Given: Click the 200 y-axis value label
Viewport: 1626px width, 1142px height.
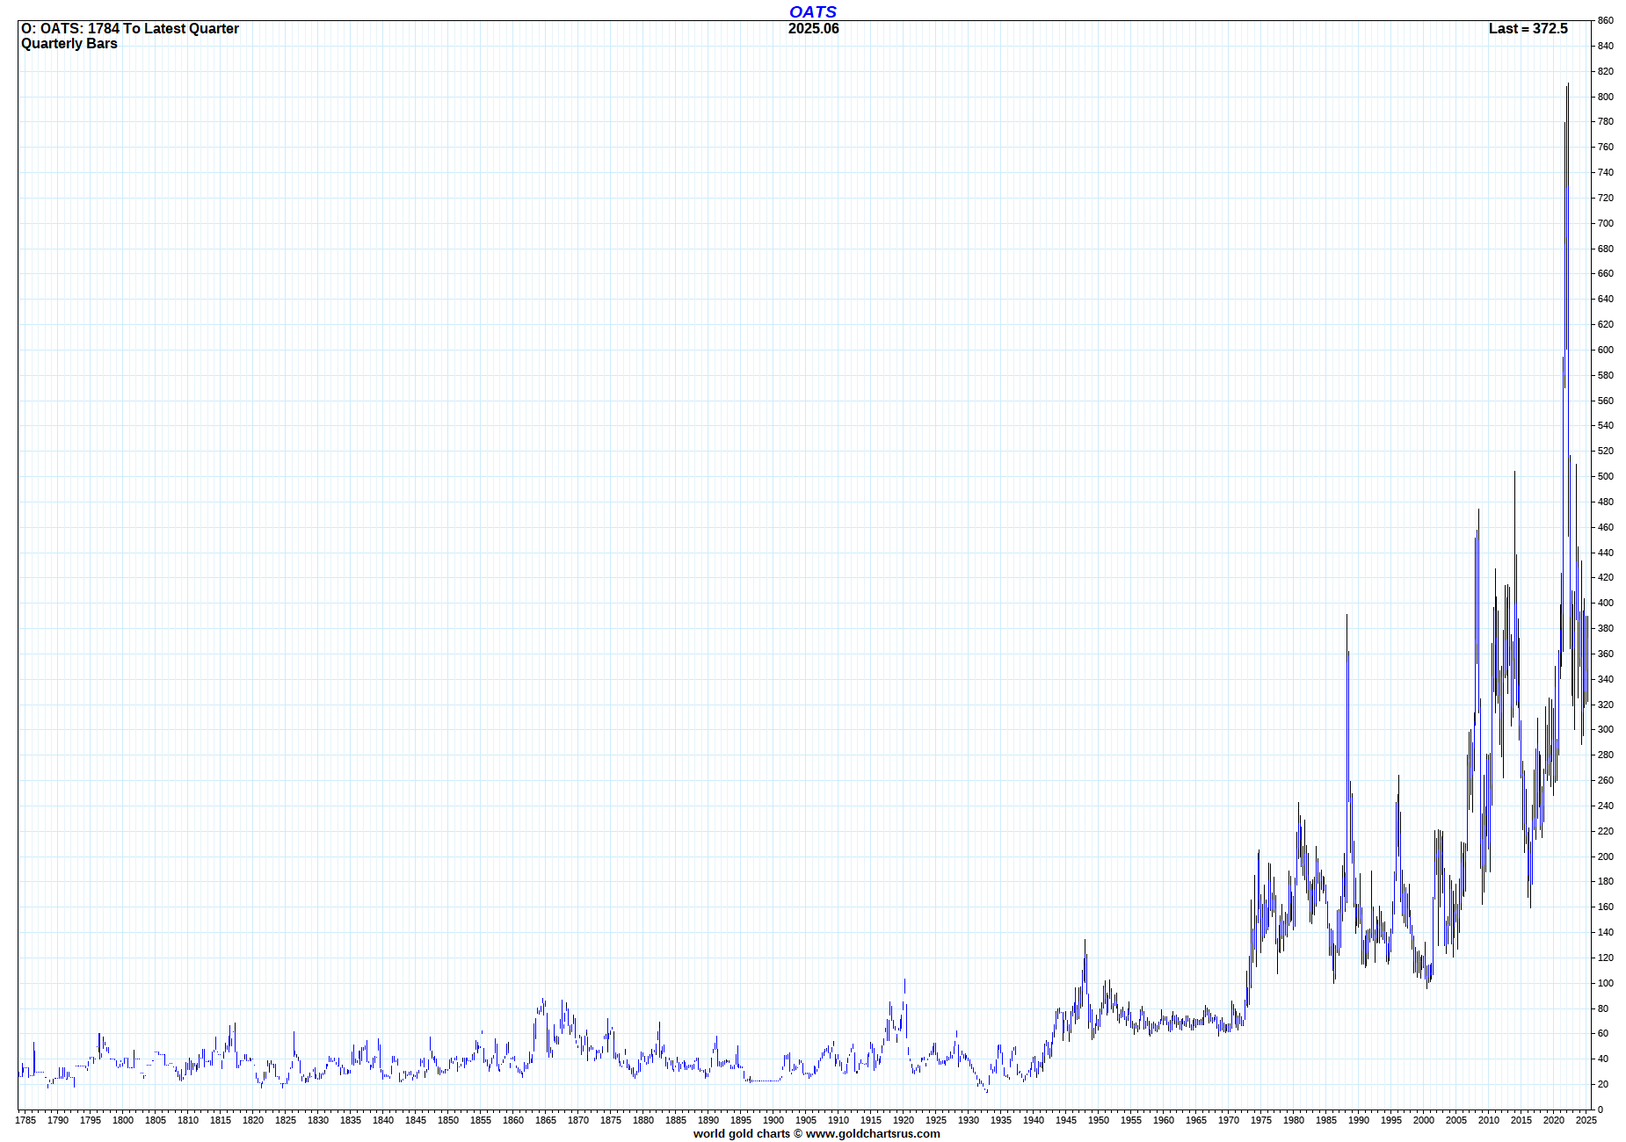Looking at the screenshot, I should click(1606, 856).
